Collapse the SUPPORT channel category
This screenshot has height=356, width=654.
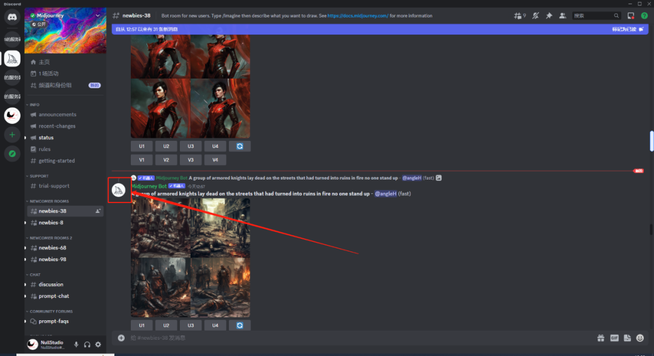coord(38,176)
